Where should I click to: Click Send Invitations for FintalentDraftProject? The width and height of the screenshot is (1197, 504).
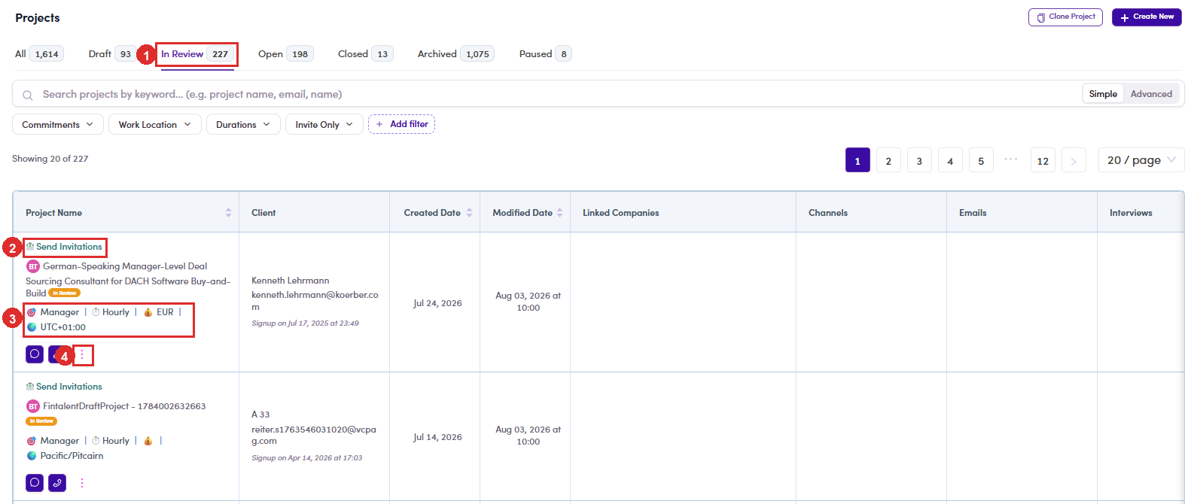pyautogui.click(x=65, y=387)
